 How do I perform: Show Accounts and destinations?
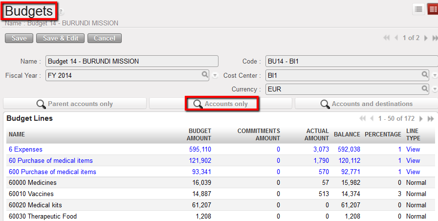tap(366, 104)
